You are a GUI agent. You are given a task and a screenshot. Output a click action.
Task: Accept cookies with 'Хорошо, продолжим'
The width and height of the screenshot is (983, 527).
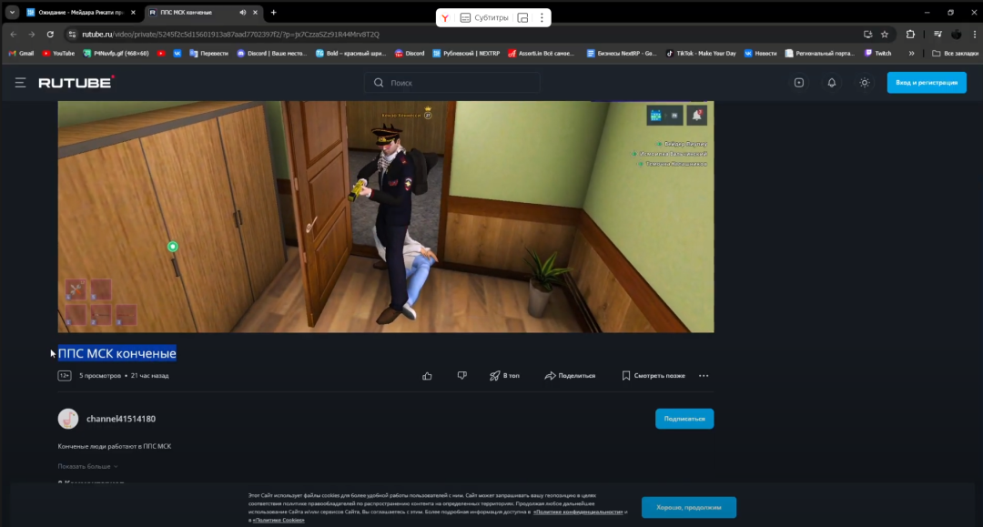click(689, 508)
